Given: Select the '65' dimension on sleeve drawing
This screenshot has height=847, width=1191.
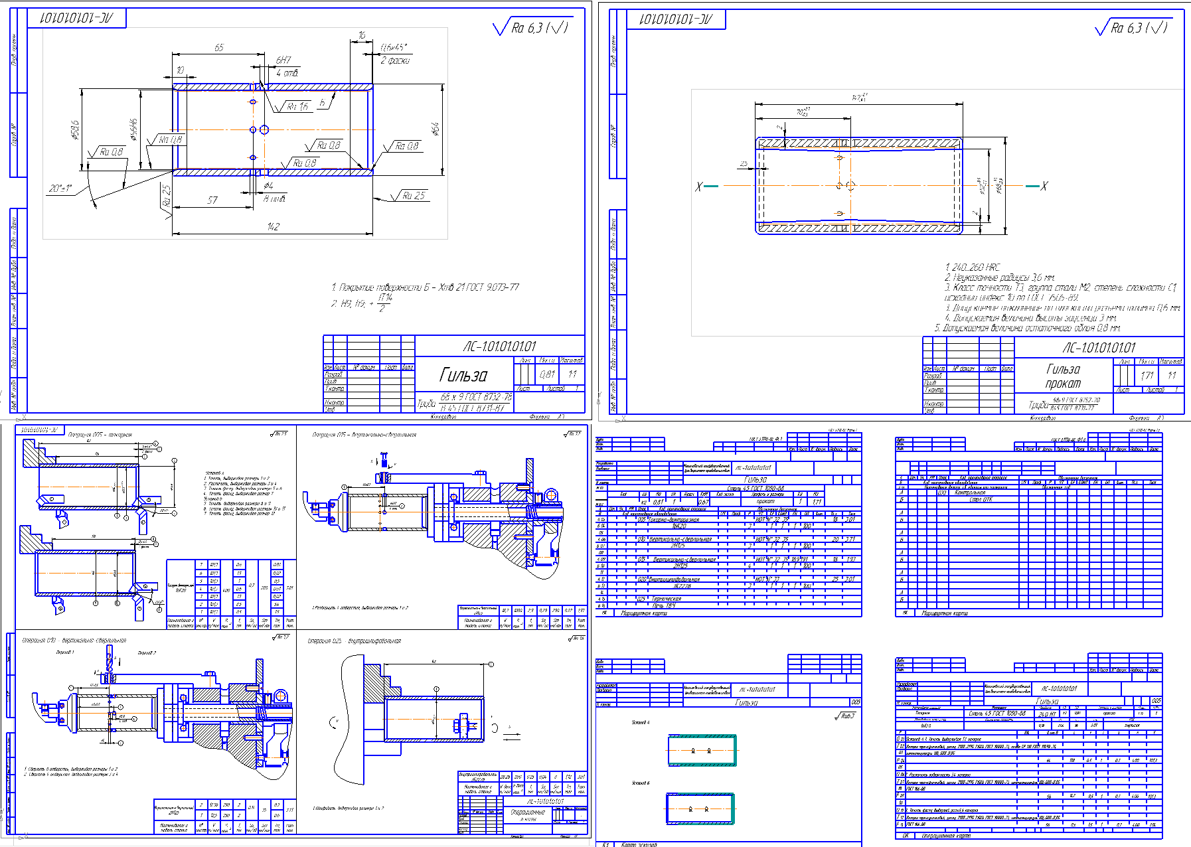Looking at the screenshot, I should pos(219,48).
